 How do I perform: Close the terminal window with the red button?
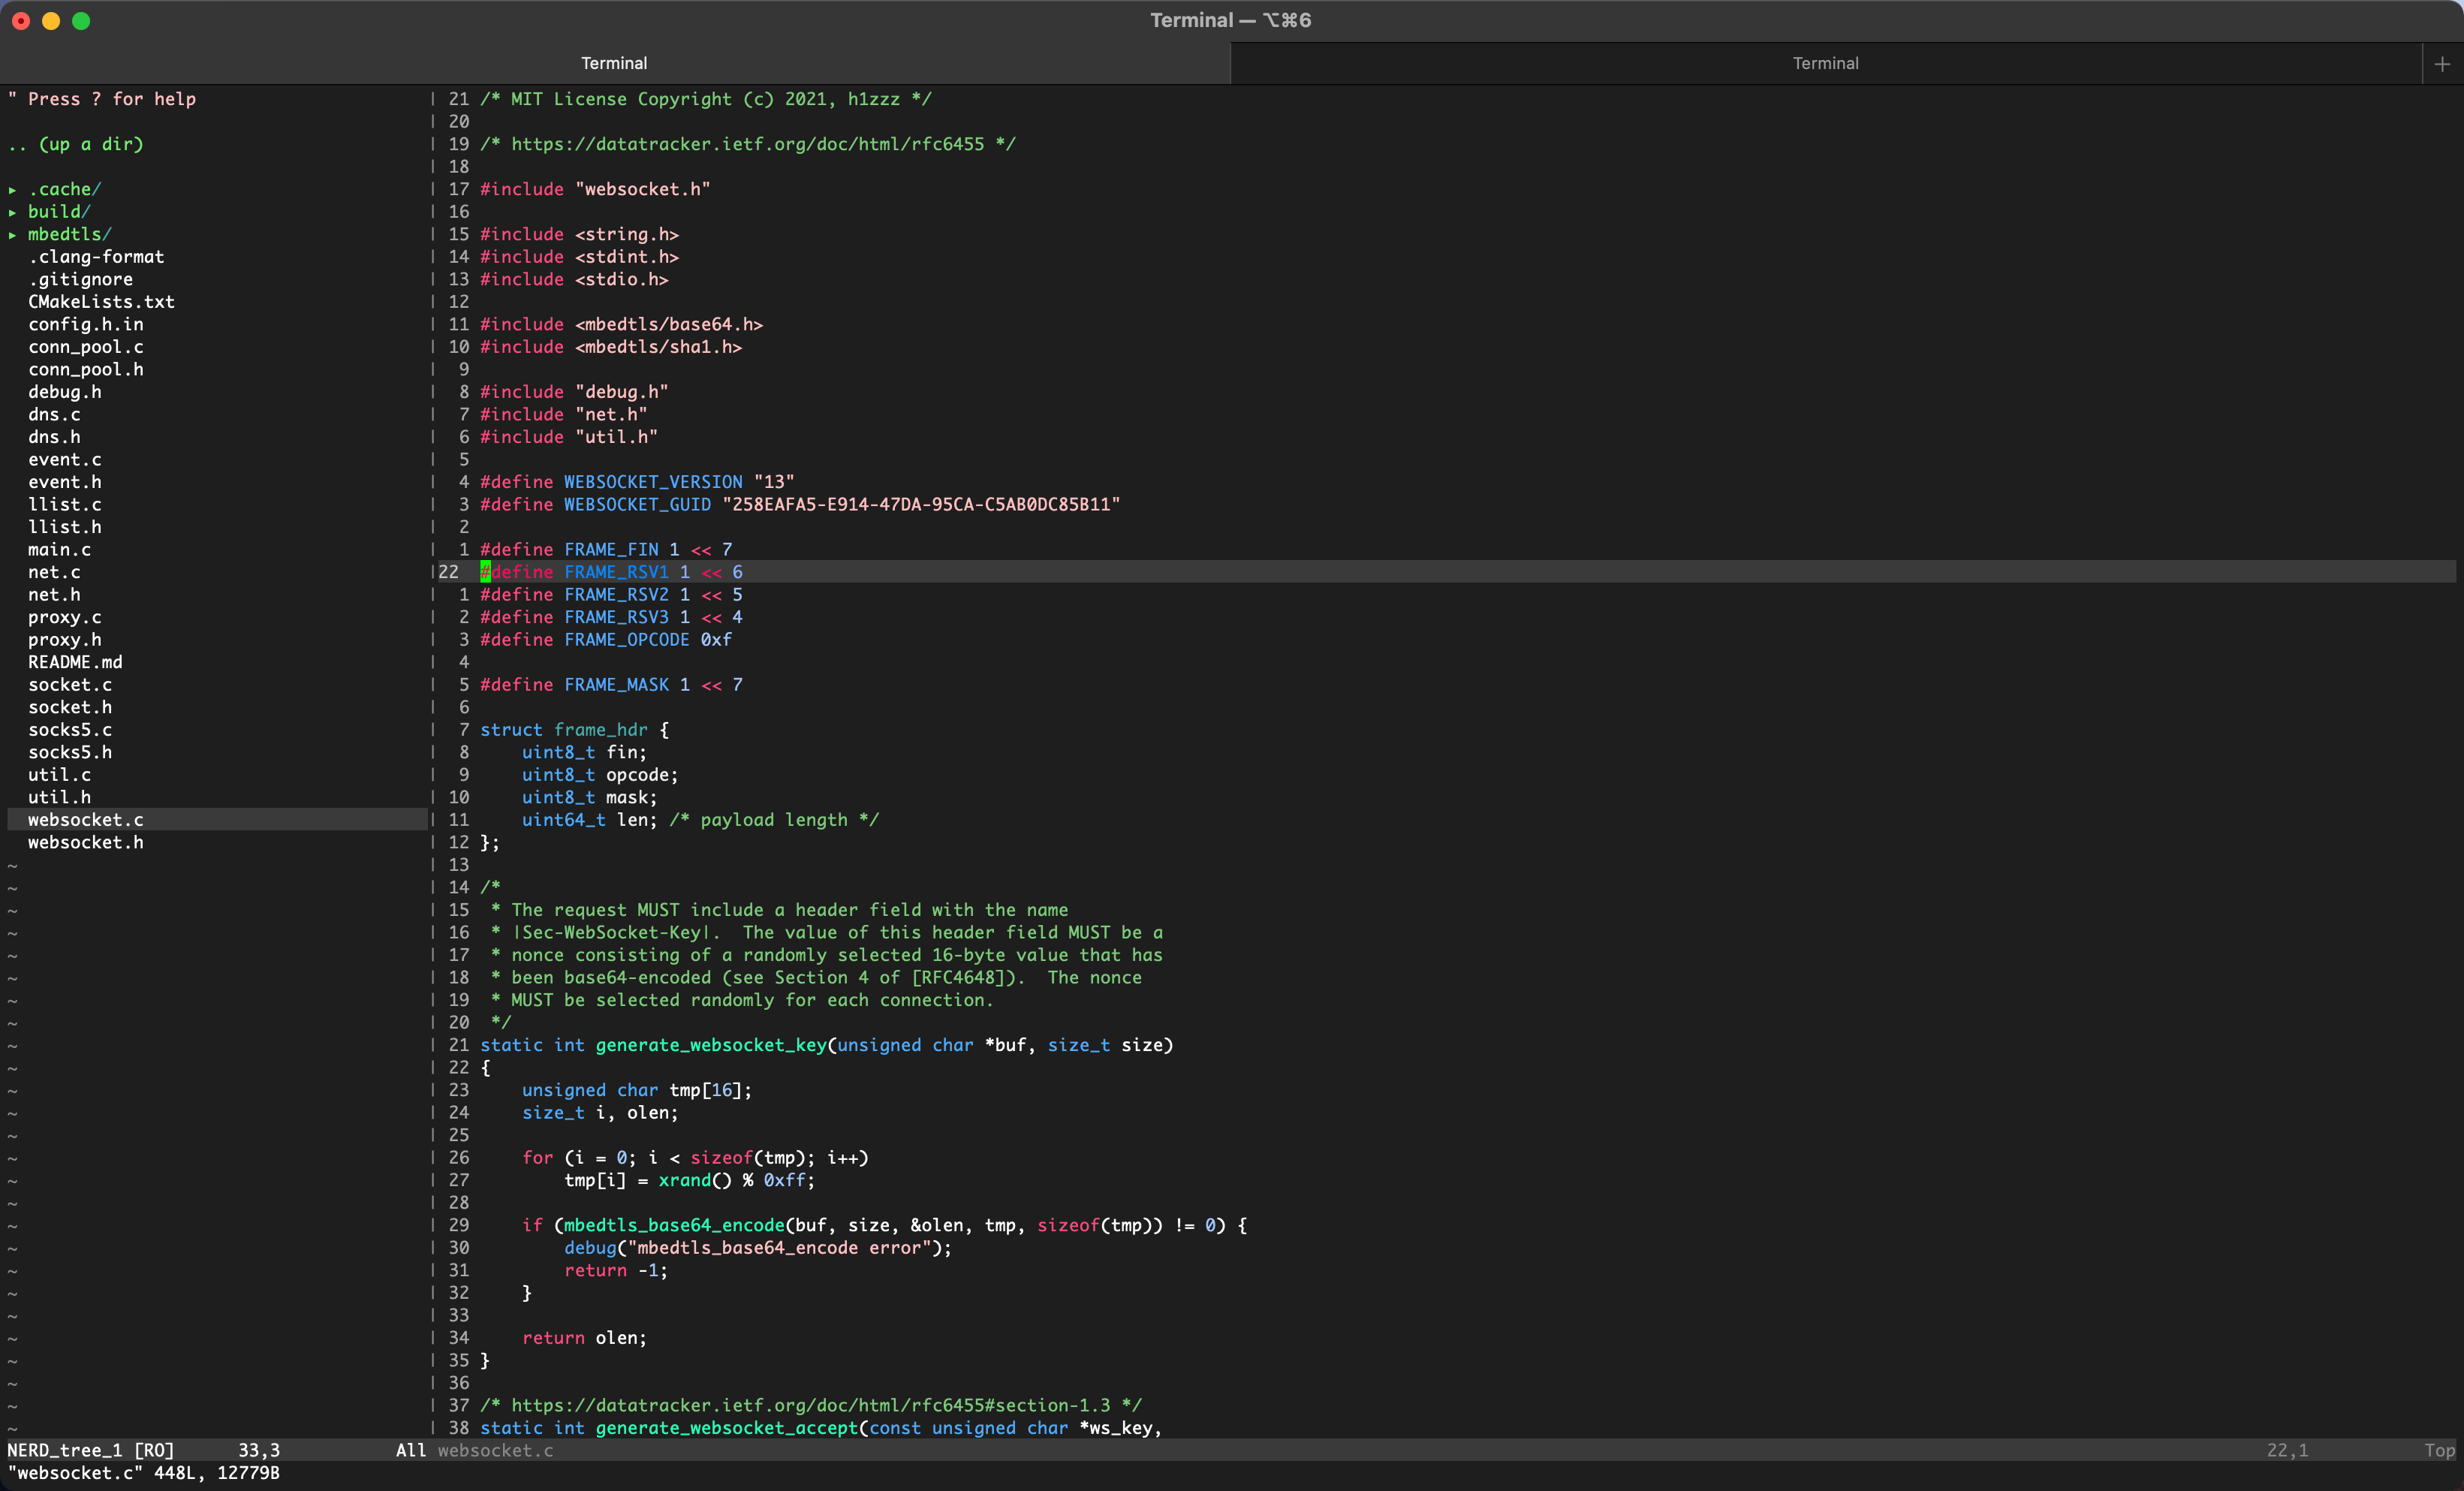coord(21,21)
